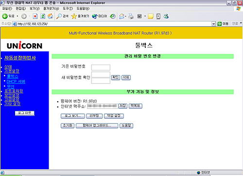Screen dimensions: 243x176
Task: Click the 확인 password confirm button
Action: (x=116, y=77)
